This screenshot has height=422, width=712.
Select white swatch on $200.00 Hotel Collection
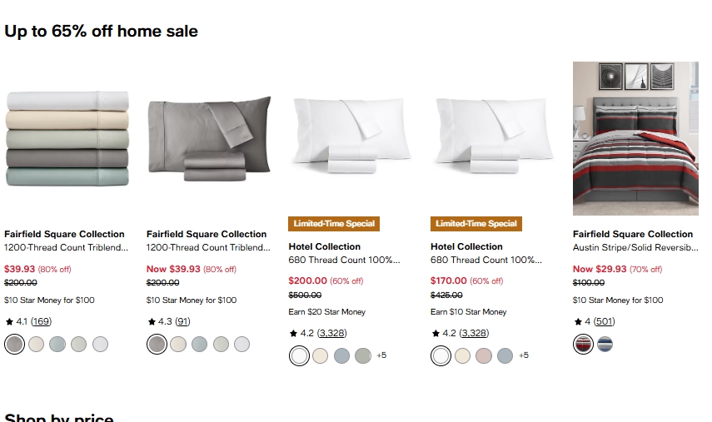click(x=299, y=355)
